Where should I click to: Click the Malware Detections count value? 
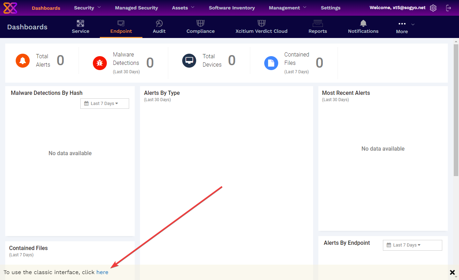pyautogui.click(x=150, y=63)
